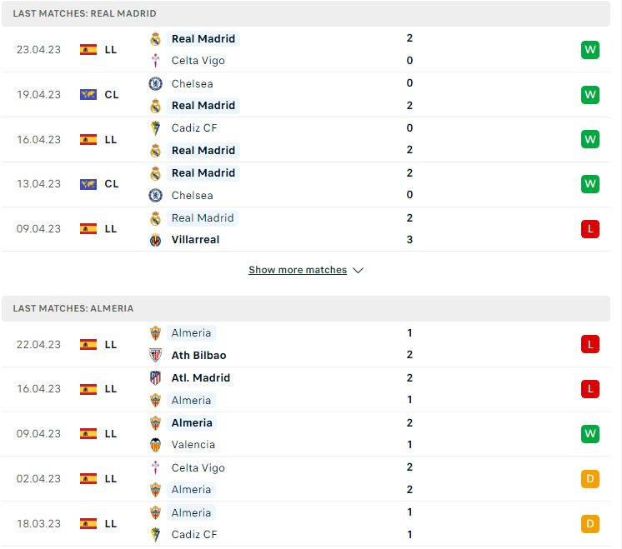Viewport: 622px width, 549px height.
Task: Select Last Matches: Almeria section header
Action: pos(306,308)
